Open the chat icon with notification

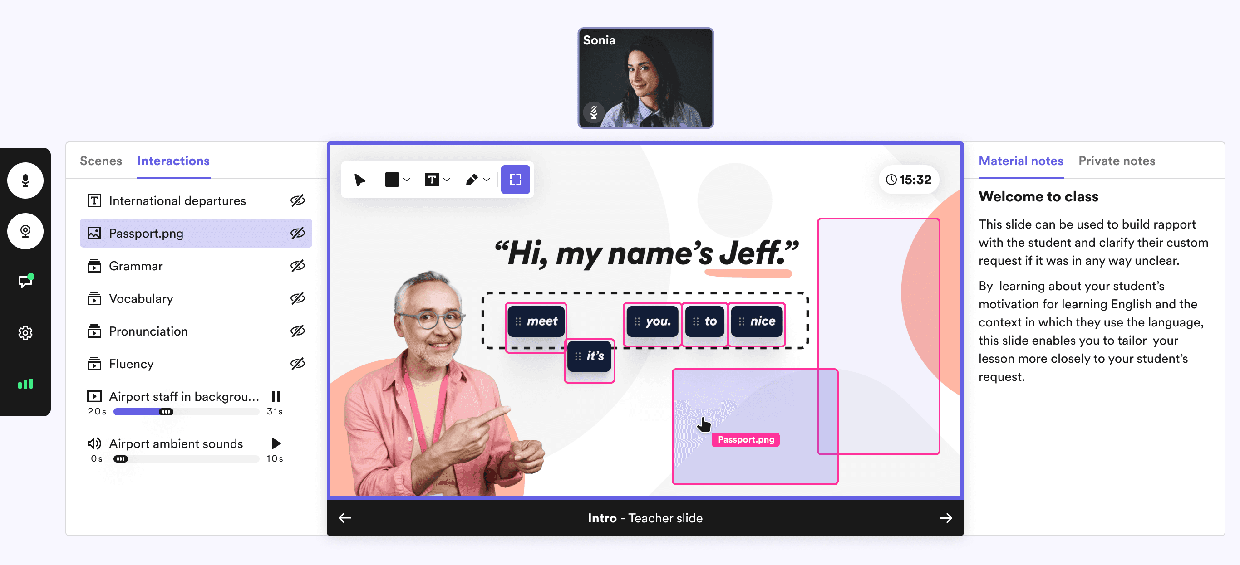pos(25,281)
